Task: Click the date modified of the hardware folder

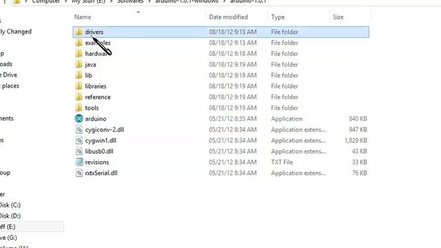Action: tap(233, 54)
